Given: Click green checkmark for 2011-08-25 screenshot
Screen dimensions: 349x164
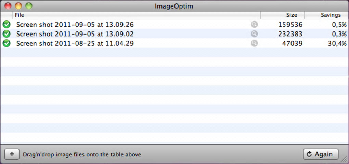Looking at the screenshot, I should click(6, 43).
